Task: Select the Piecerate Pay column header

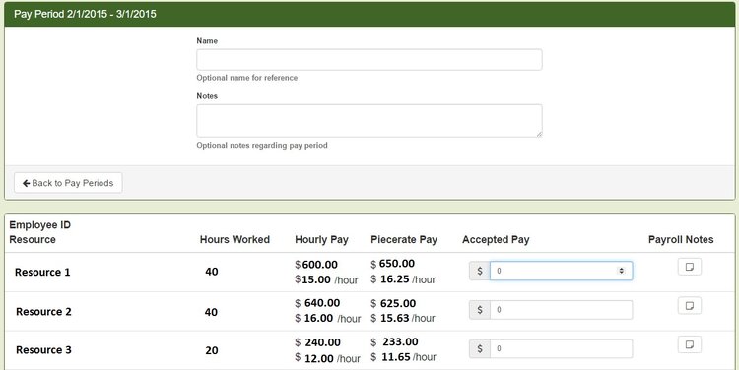Action: pos(404,239)
